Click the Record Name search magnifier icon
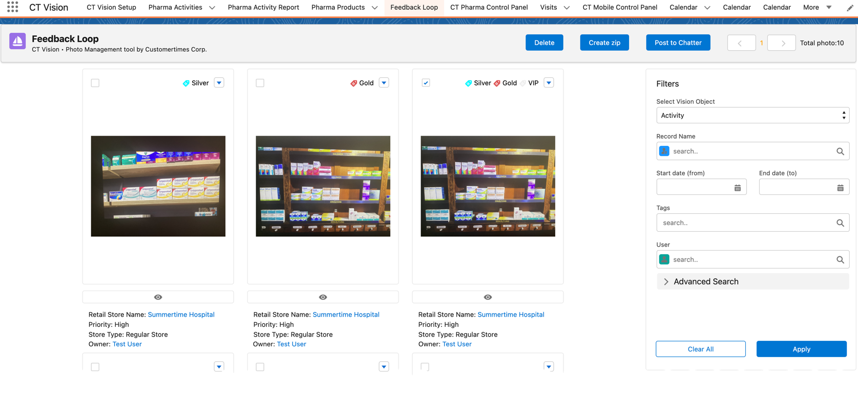 pos(840,151)
